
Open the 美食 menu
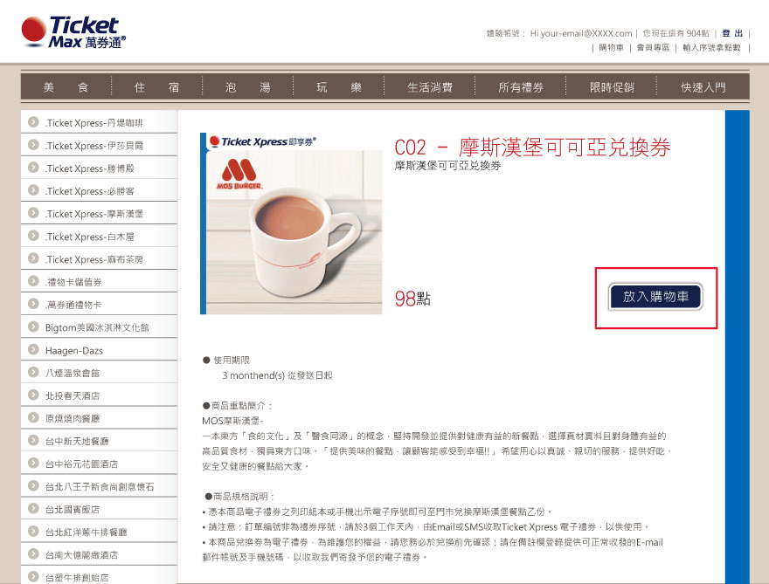(66, 87)
